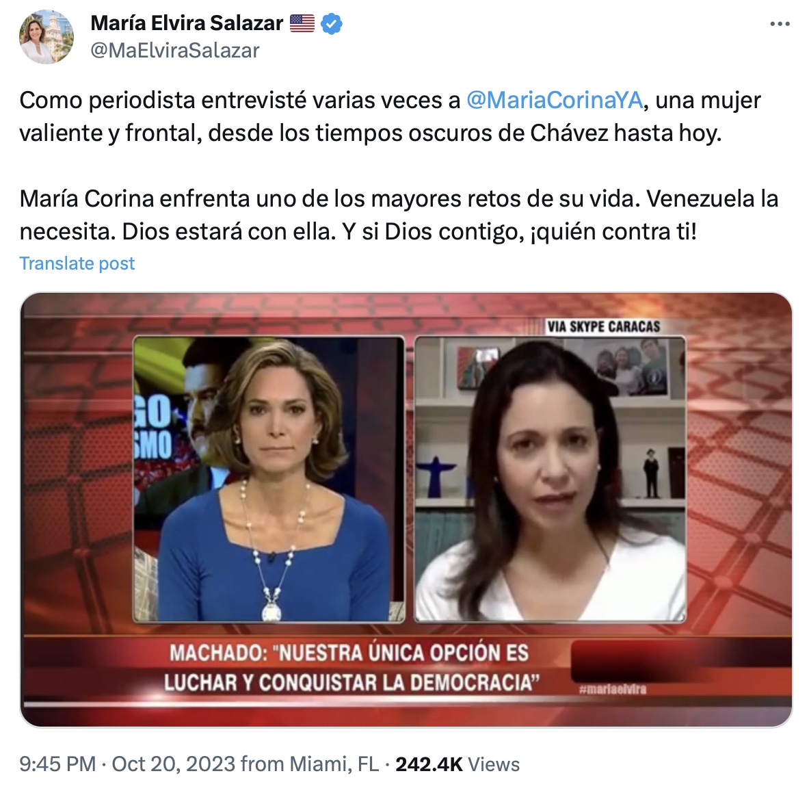
Task: Open the 242.4K Views count
Action: 457,764
